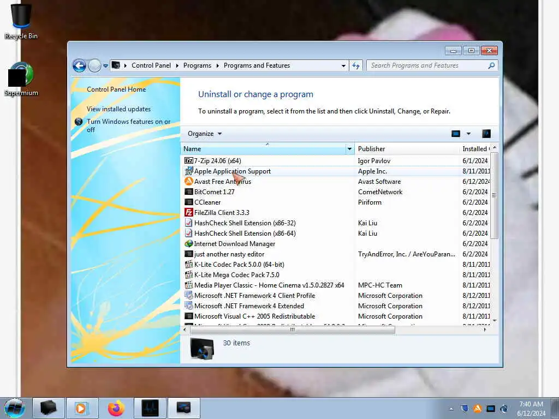Screen dimensions: 559x419
Task: Click the refresh button beside address bar
Action: pos(356,65)
